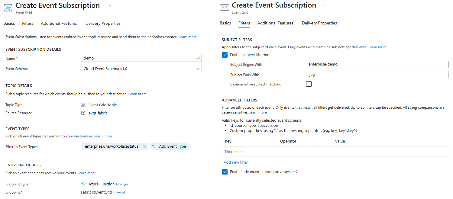Image resolution: width=453 pixels, height=199 pixels.
Task: Click the Event Grid logo in left panel header
Action: click(8, 8)
